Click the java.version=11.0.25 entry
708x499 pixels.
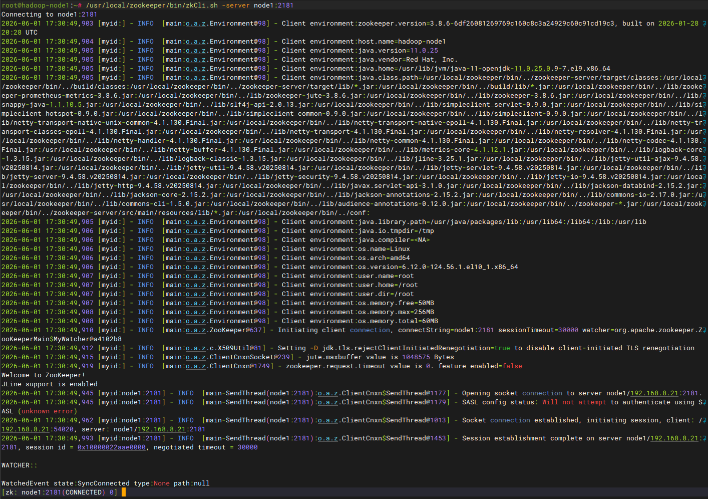[x=398, y=51]
